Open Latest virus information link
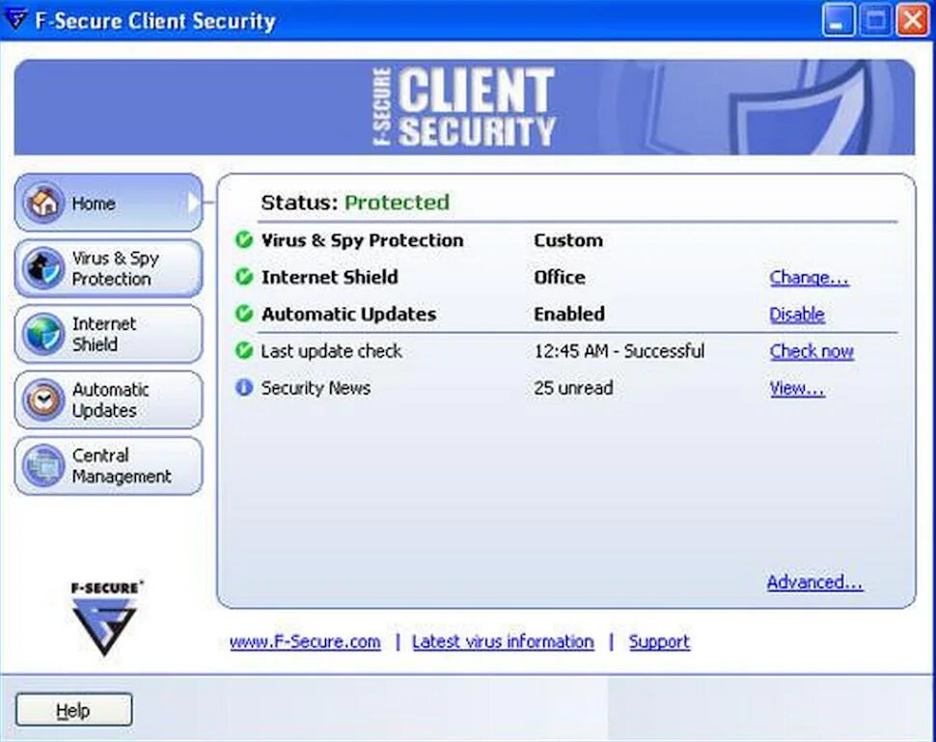 click(503, 642)
